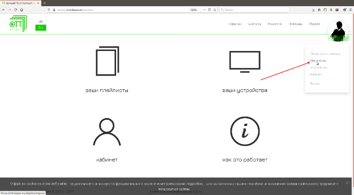Click 'Выход' to log out

click(x=315, y=84)
